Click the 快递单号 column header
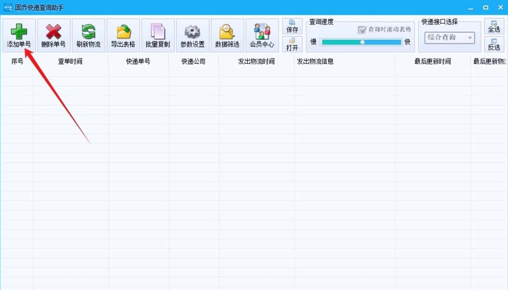 click(138, 61)
